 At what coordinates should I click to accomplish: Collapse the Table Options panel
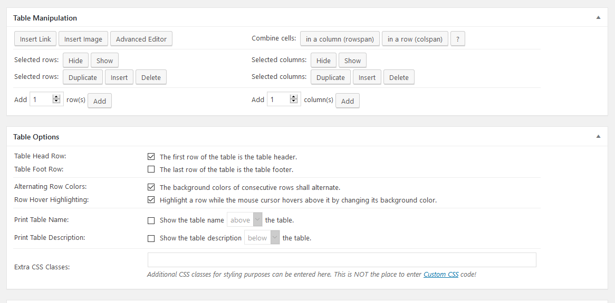(598, 136)
